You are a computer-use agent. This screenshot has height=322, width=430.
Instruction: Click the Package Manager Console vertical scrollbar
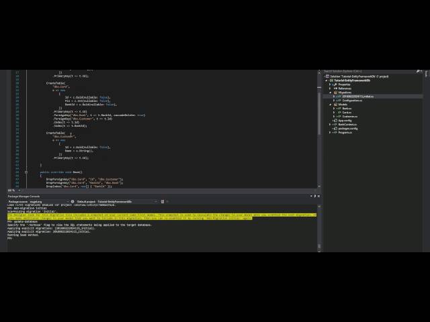[x=319, y=228]
